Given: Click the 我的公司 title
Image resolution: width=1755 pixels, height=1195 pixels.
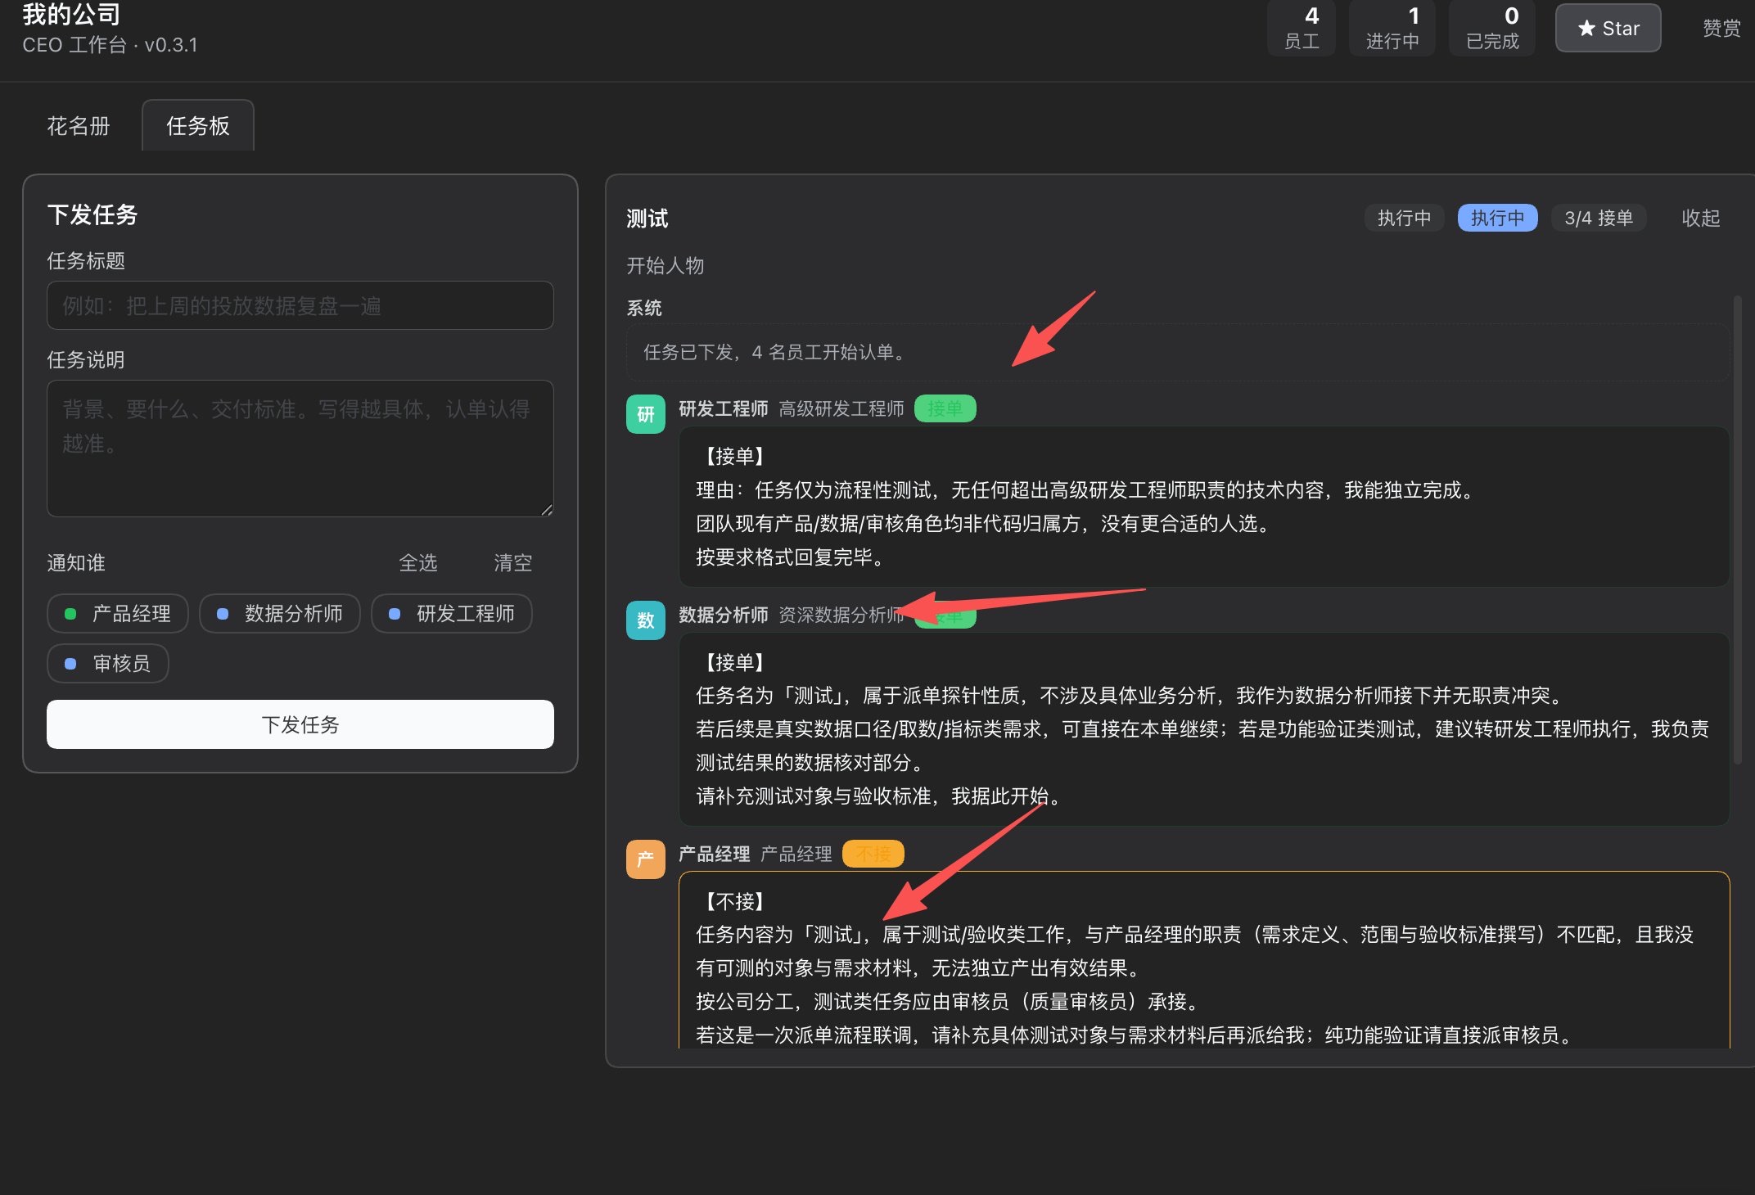Looking at the screenshot, I should coord(71,14).
